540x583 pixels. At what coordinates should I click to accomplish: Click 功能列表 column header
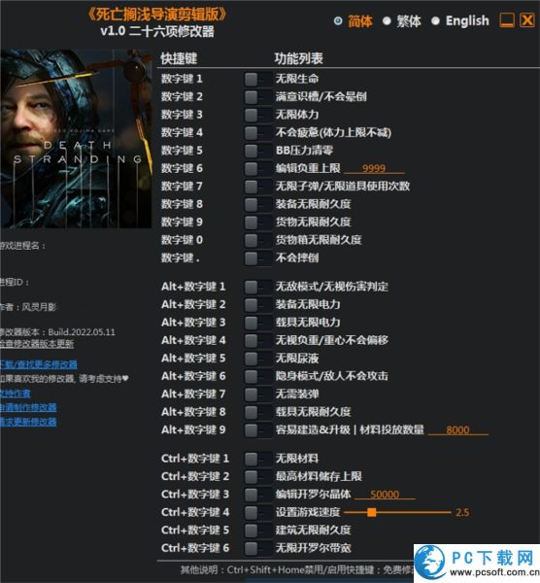pos(298,58)
